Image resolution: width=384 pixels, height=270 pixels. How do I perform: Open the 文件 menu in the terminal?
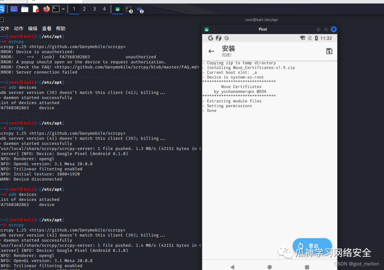coord(5,28)
